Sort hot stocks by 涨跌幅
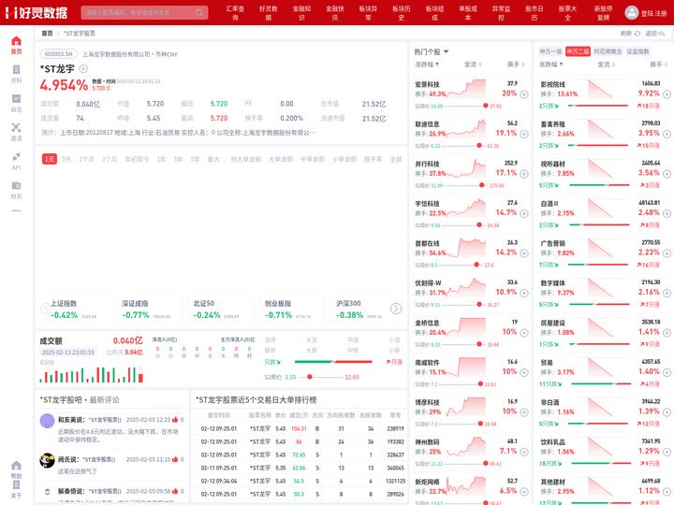The width and height of the screenshot is (674, 505). 427,65
